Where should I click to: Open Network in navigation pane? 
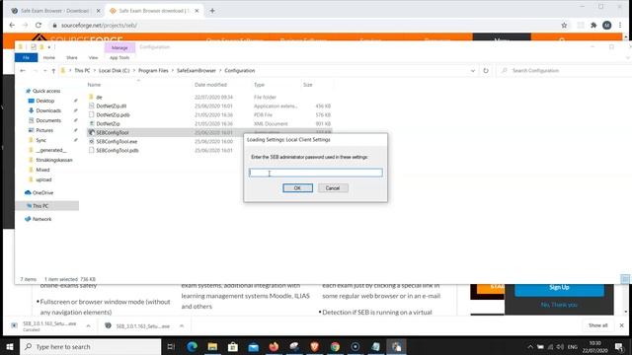[41, 219]
